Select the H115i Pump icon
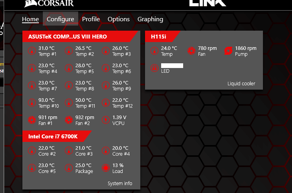The image size is (292, 193). 228,51
